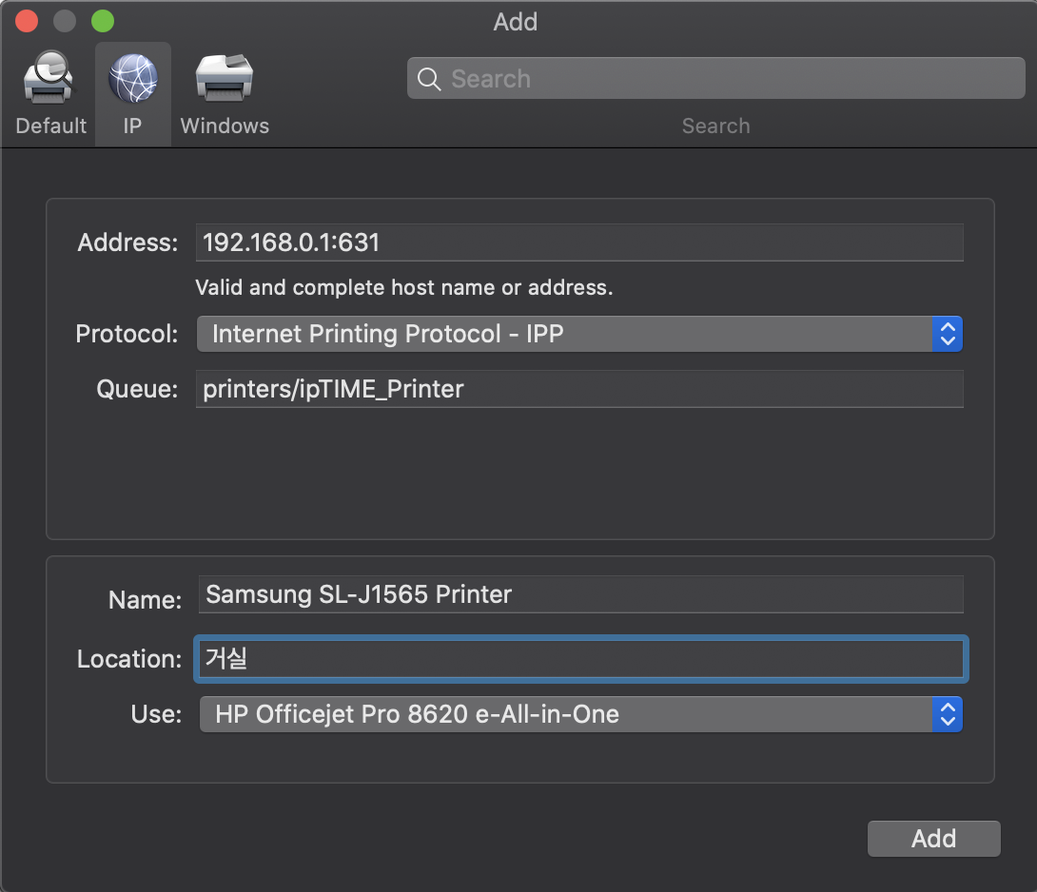Click the red close window button
Image resolution: width=1037 pixels, height=892 pixels.
pyautogui.click(x=27, y=21)
